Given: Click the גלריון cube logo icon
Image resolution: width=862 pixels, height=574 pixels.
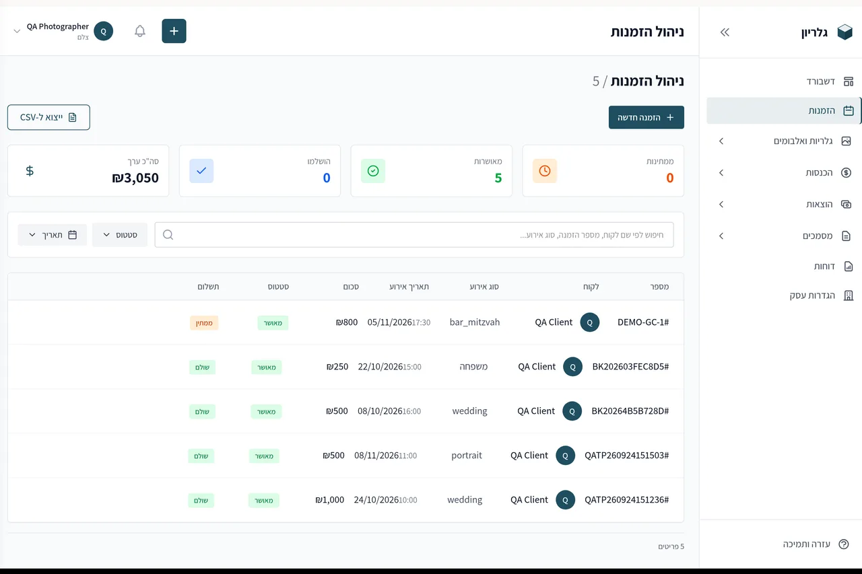Looking at the screenshot, I should coord(844,32).
